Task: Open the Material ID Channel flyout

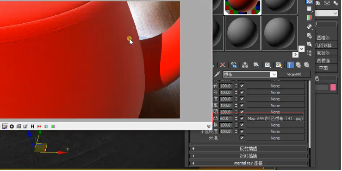Action: click(x=267, y=65)
